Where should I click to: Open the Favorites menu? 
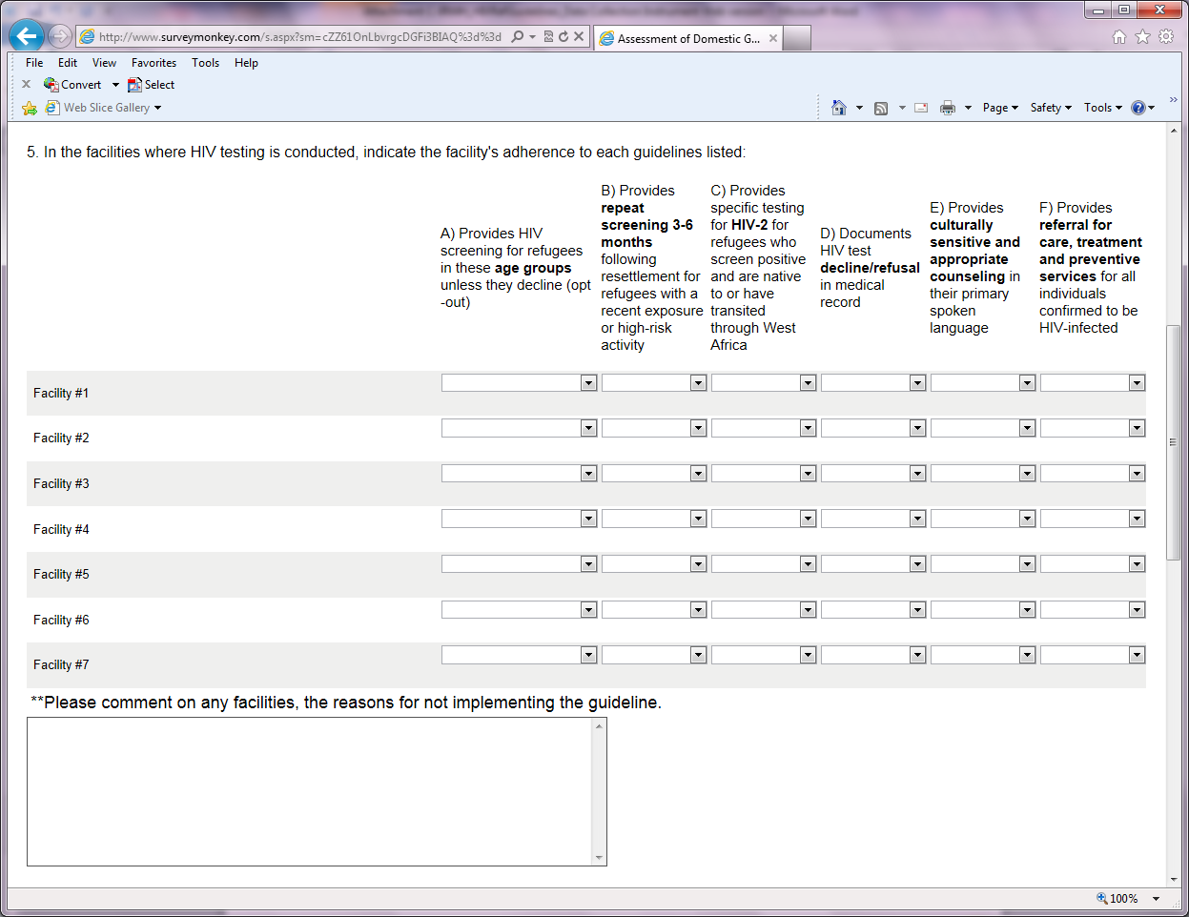coord(154,63)
